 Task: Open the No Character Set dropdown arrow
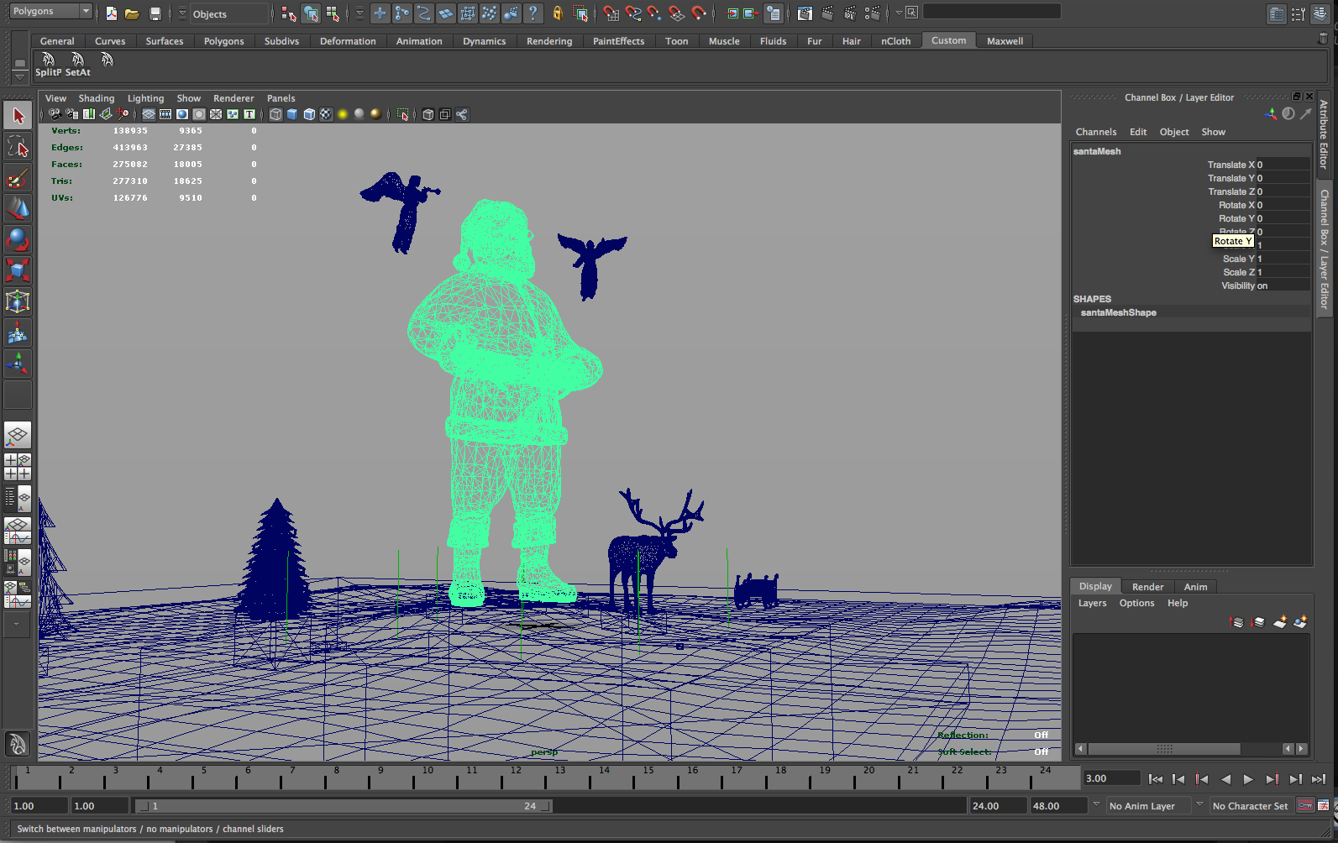click(x=1199, y=805)
